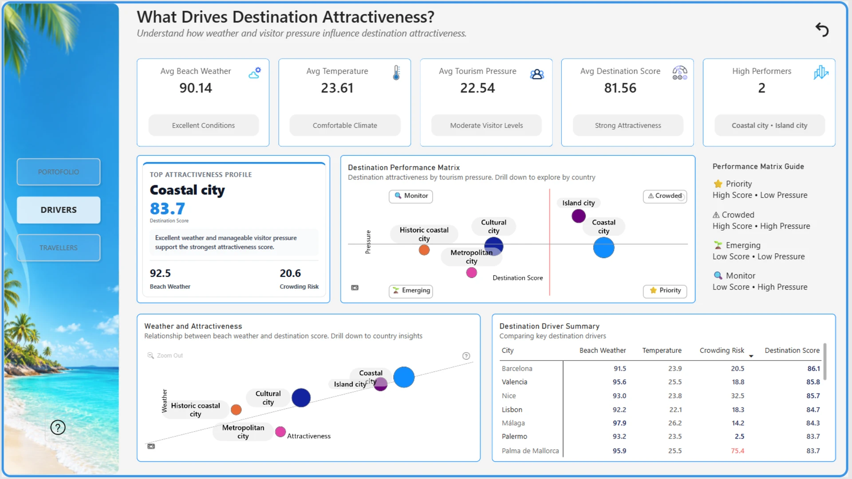Click the Avg Tourism Pressure value 22.54
The width and height of the screenshot is (852, 479).
point(477,88)
